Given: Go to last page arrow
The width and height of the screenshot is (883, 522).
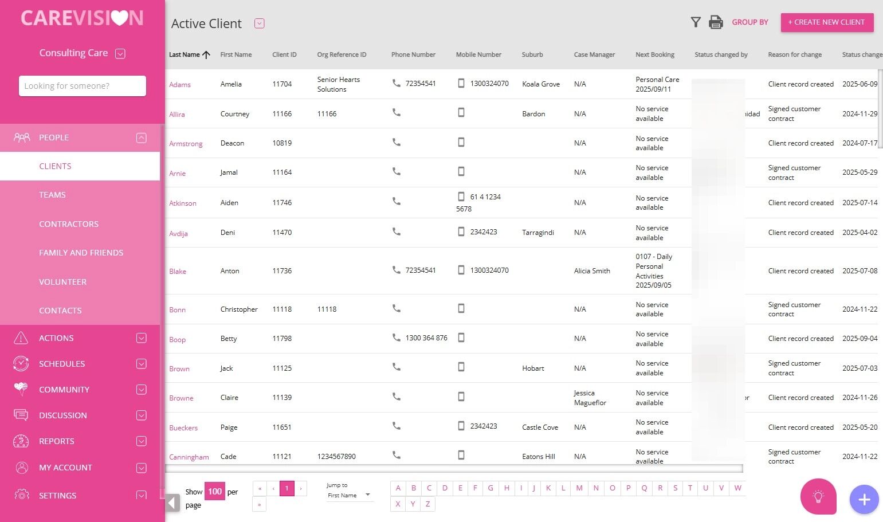Looking at the screenshot, I should pos(259,504).
